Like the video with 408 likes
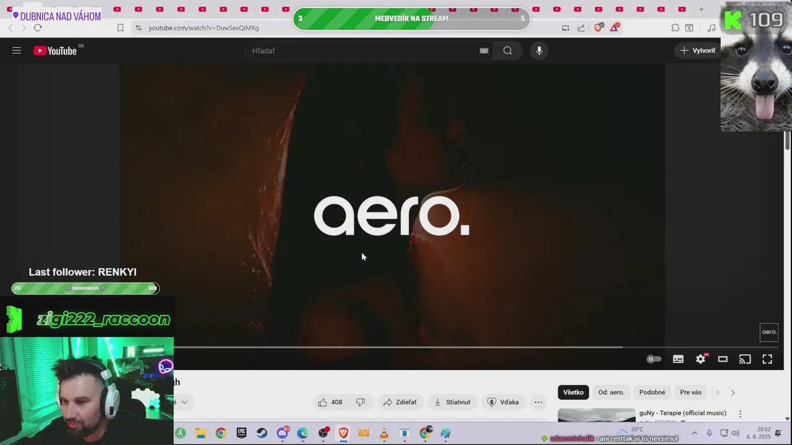This screenshot has height=445, width=792. 331,402
